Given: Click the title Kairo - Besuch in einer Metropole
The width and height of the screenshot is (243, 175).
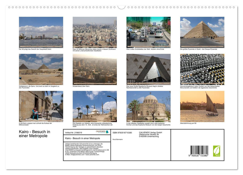Looking at the screenshot, I should tap(35, 134).
